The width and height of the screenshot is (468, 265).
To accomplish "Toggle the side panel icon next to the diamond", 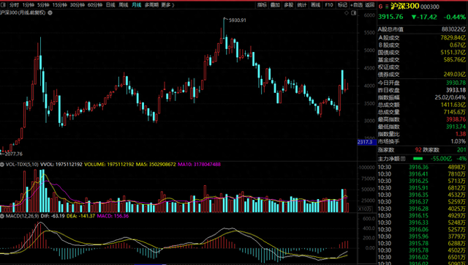I will (354, 13).
